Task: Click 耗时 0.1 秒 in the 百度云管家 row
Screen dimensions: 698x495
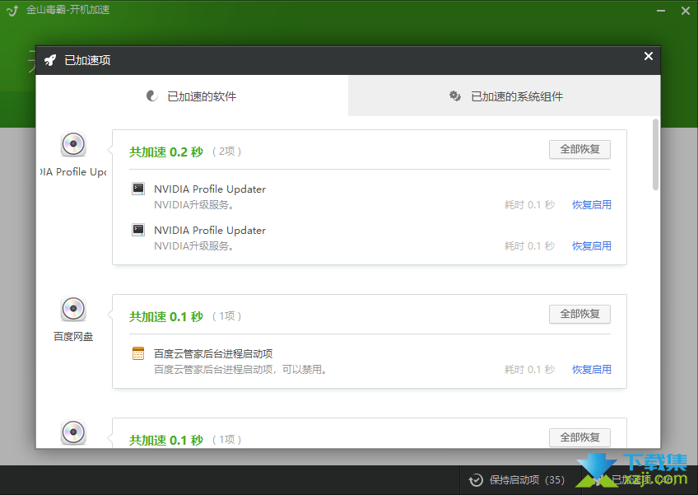Action: coord(529,369)
